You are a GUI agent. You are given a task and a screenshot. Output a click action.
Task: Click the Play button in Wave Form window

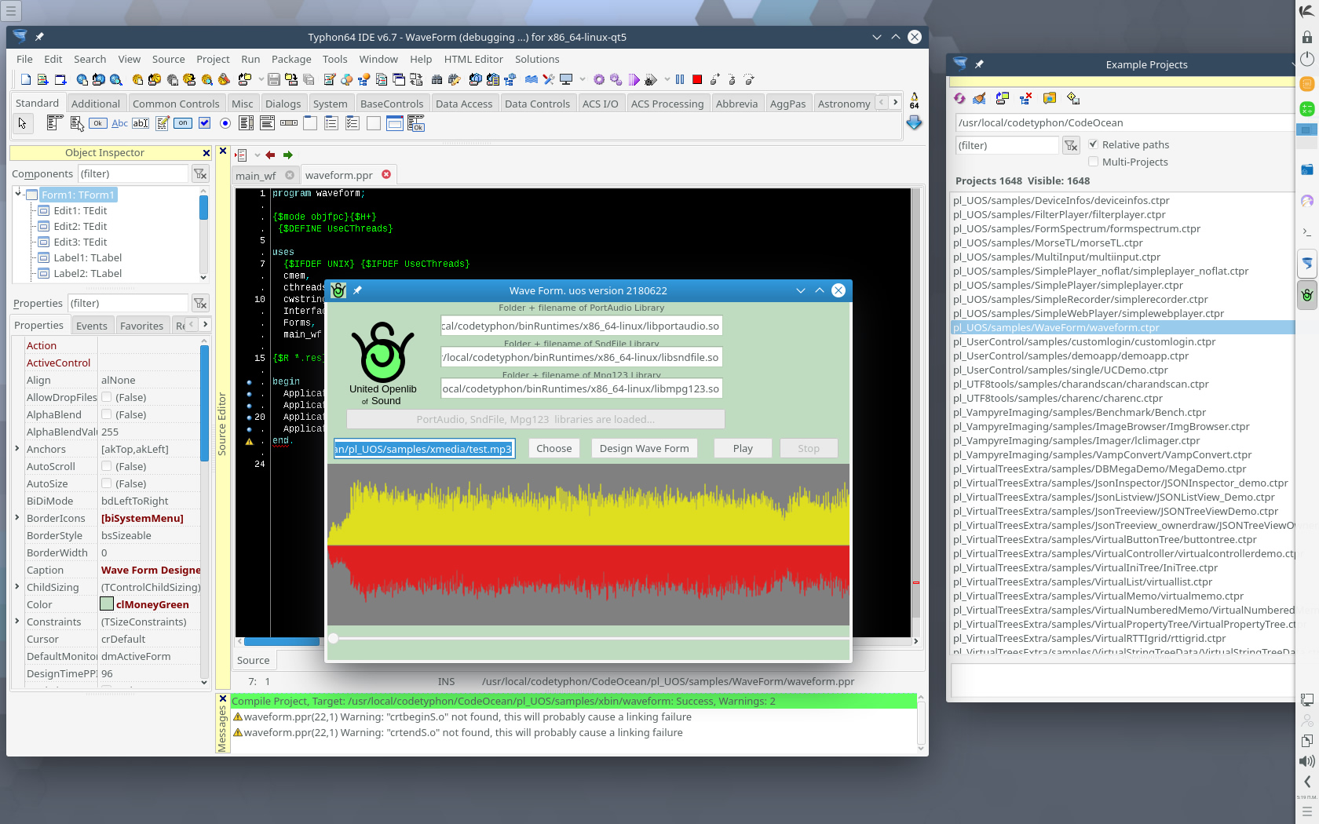(x=743, y=448)
